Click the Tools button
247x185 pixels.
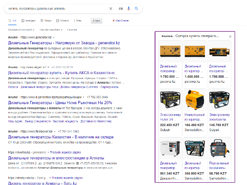[97, 21]
